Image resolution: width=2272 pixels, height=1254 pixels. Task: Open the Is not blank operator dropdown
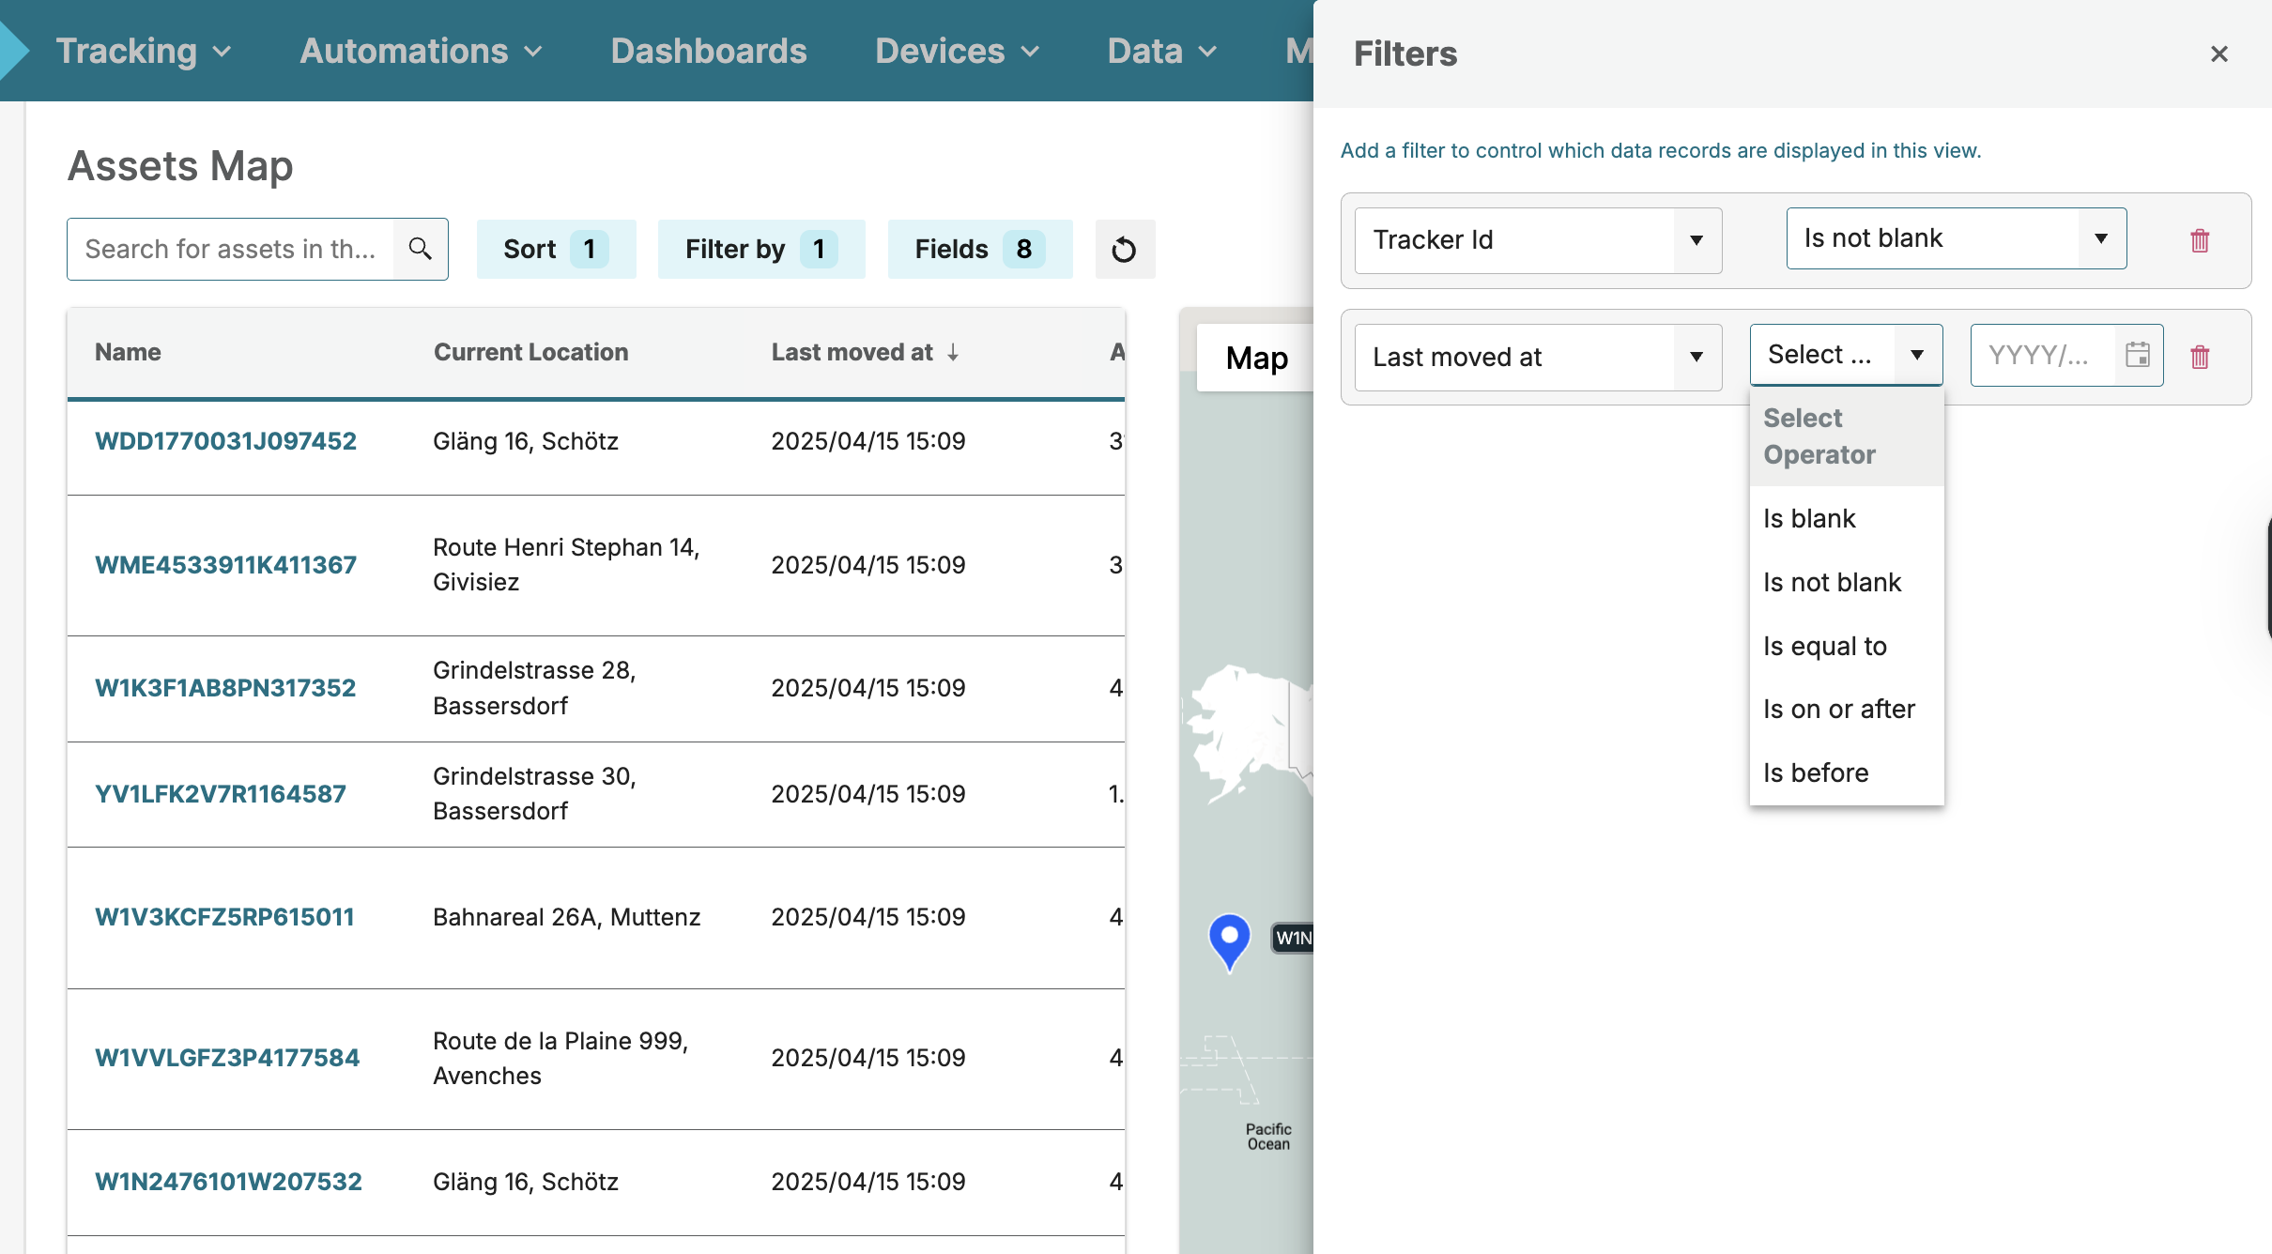tap(2100, 238)
